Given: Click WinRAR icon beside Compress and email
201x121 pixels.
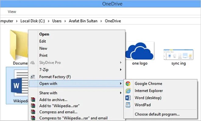Looking at the screenshot, I should 33,112.
